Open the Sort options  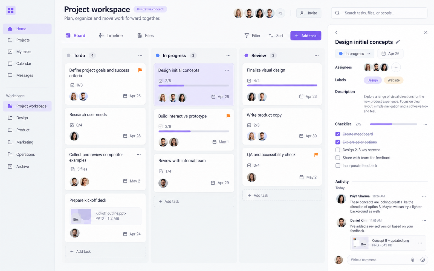(x=276, y=36)
